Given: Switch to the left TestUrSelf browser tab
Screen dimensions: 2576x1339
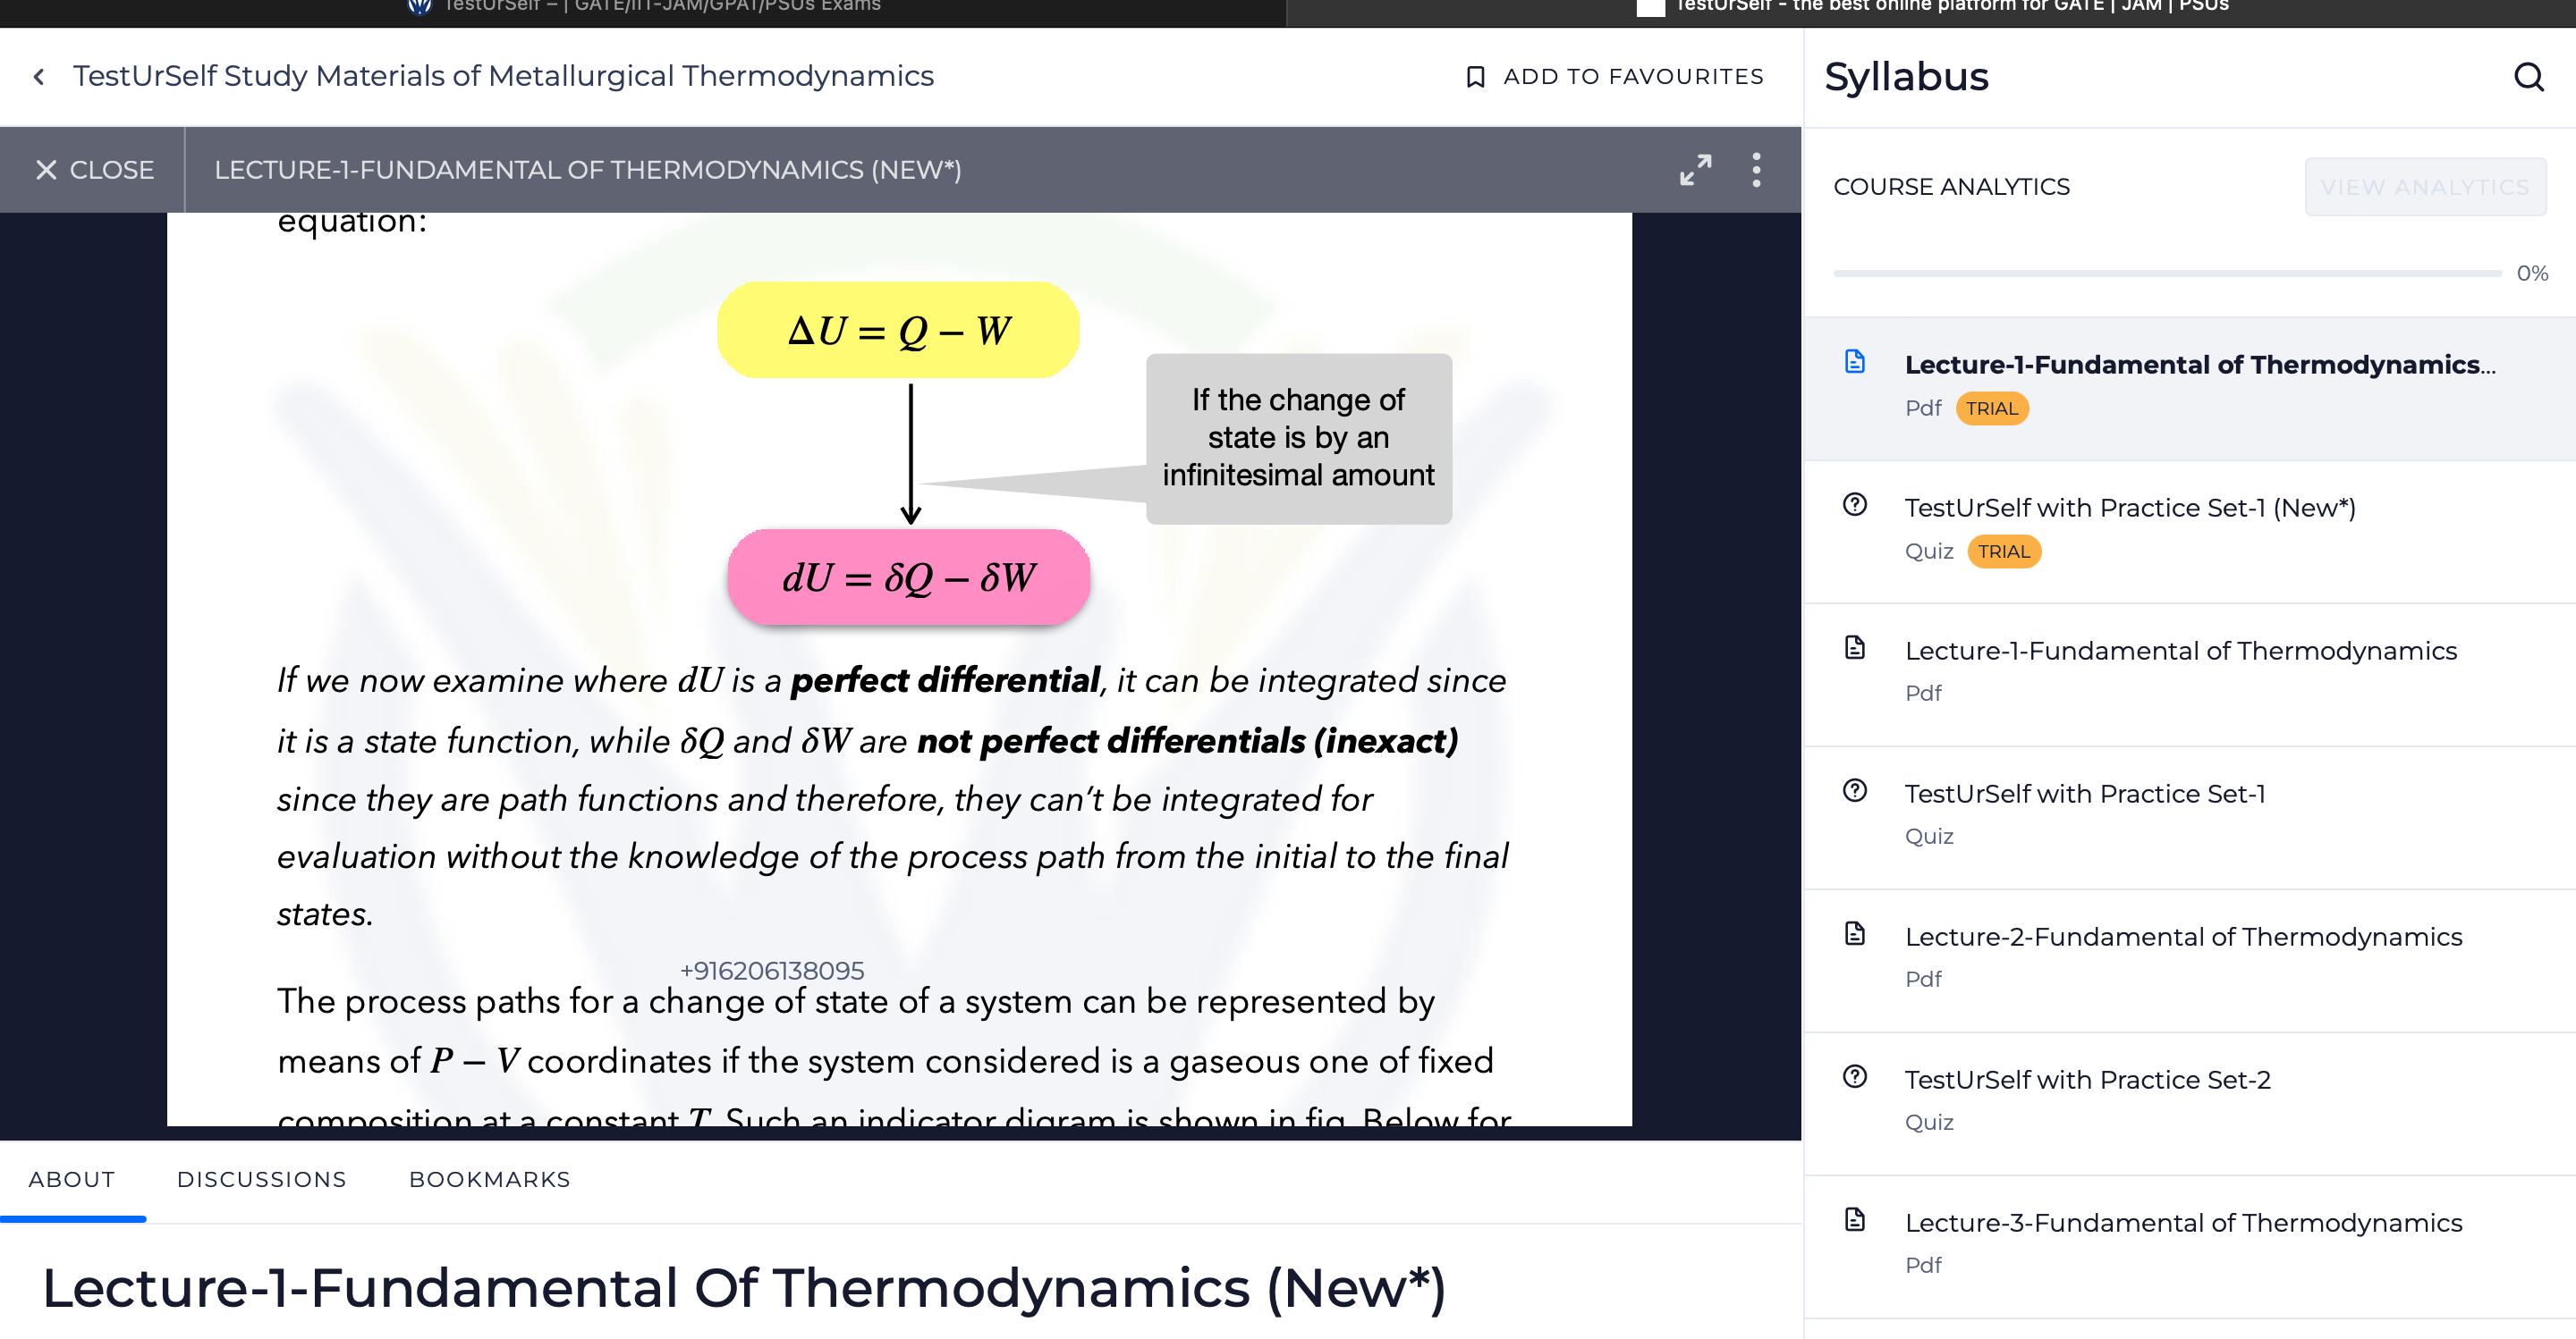Looking at the screenshot, I should click(643, 8).
